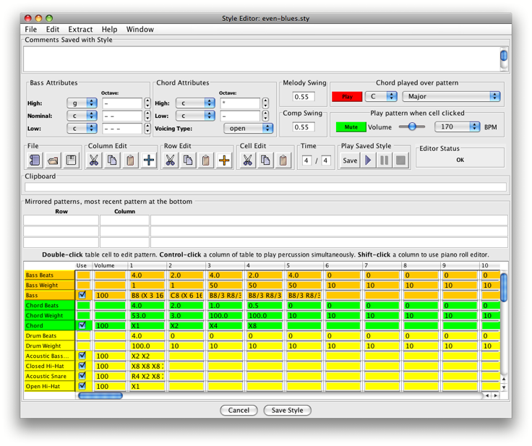Click the floppy disk save icon in File
Image resolution: width=532 pixels, height=446 pixels.
point(71,160)
